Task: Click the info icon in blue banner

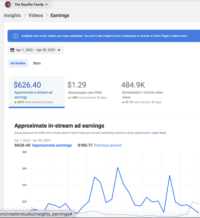Action: 16,36
